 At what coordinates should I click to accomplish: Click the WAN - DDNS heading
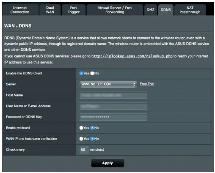point(18,26)
